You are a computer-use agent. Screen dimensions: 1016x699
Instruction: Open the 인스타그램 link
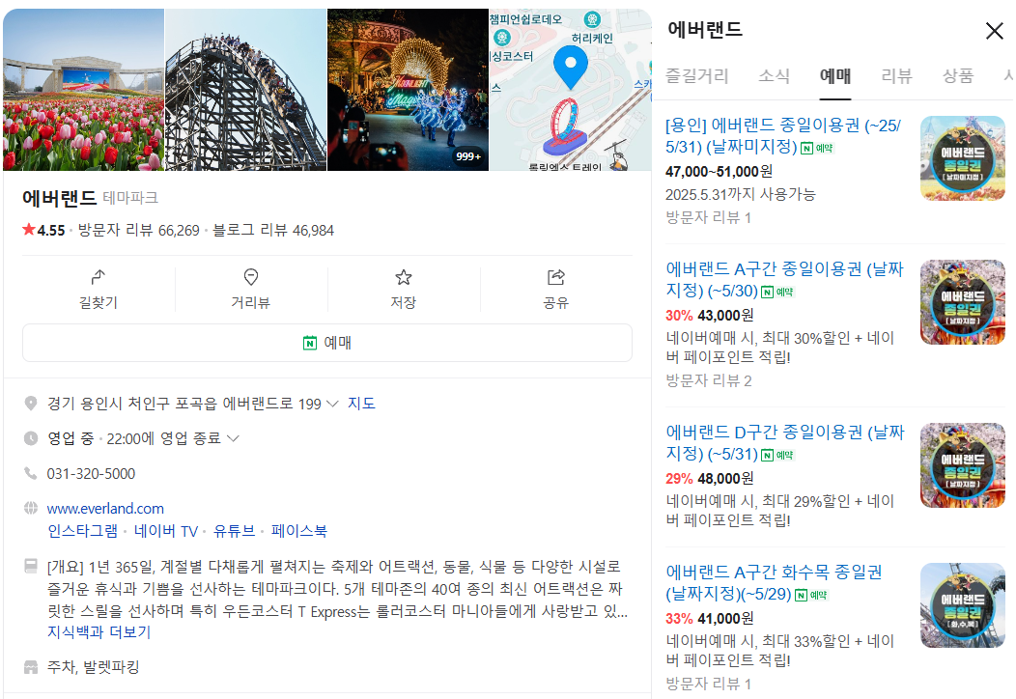click(82, 531)
